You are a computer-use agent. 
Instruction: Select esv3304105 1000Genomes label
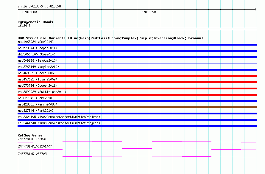(59, 117)
